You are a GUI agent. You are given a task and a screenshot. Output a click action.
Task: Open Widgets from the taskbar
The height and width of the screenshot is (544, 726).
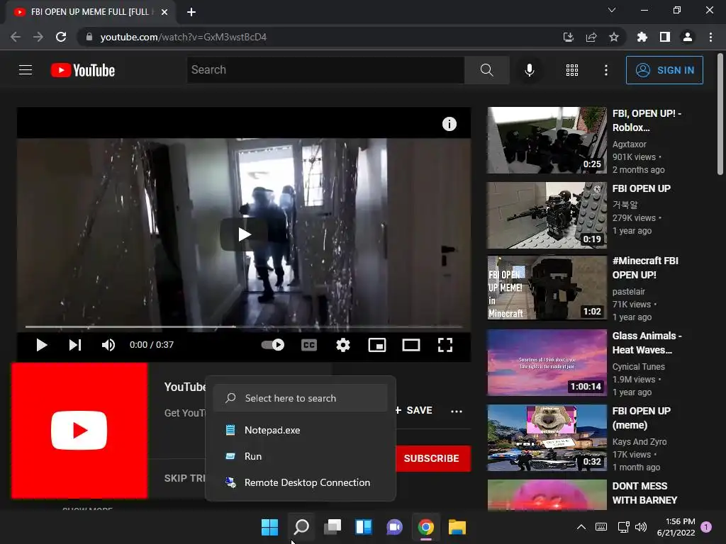[364, 527]
